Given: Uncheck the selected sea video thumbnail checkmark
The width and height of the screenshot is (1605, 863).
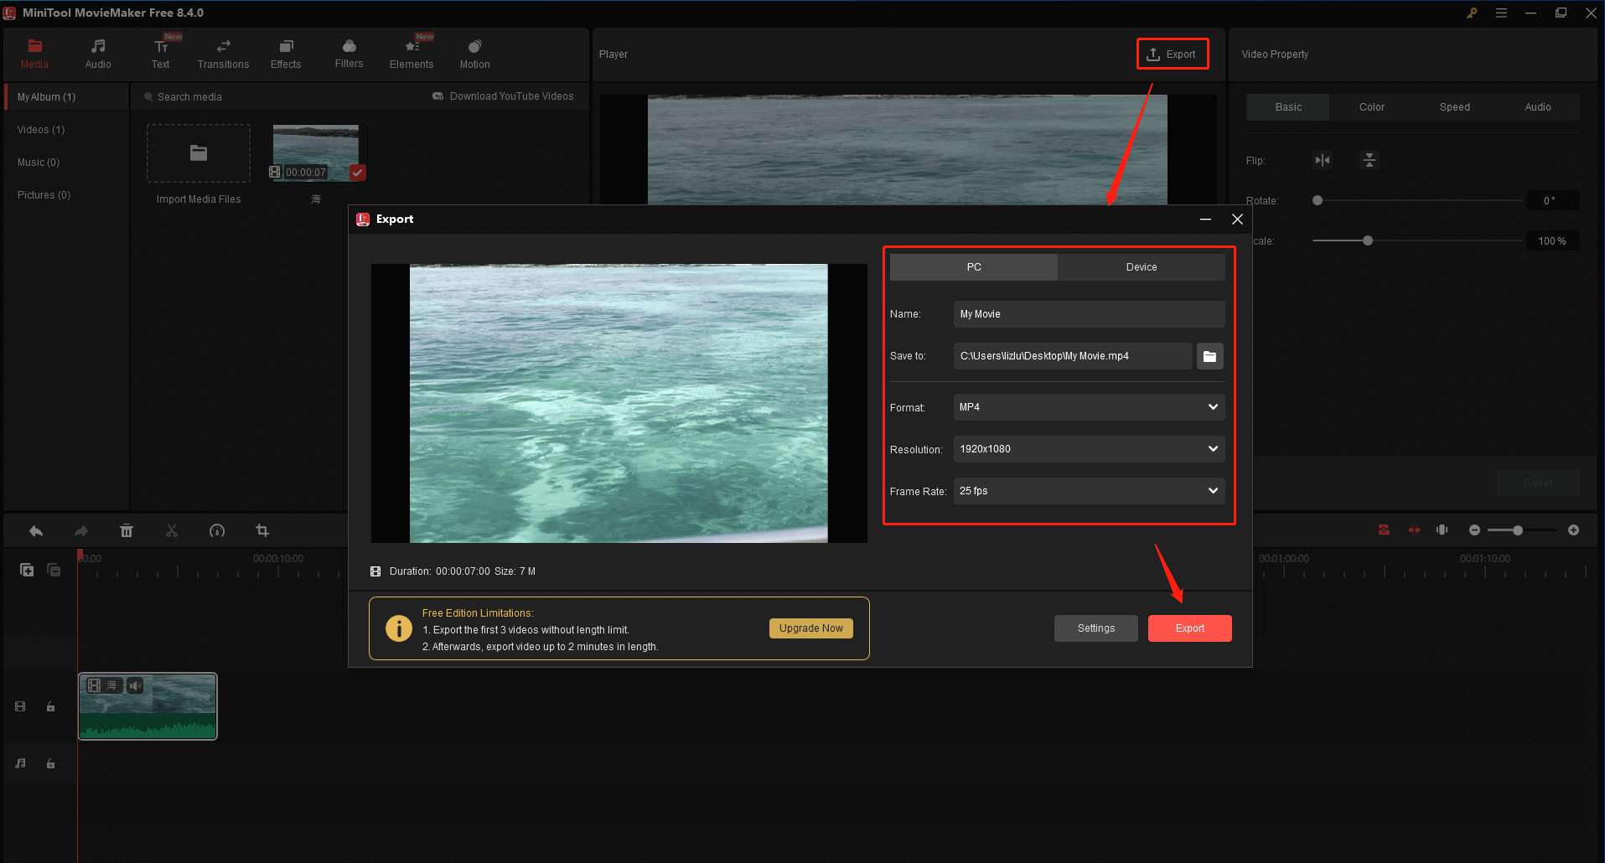Looking at the screenshot, I should tap(357, 173).
